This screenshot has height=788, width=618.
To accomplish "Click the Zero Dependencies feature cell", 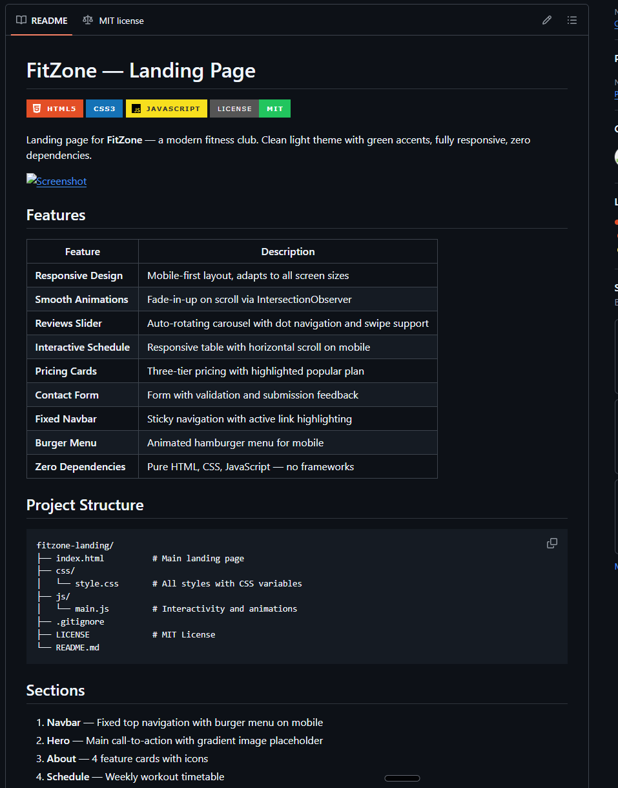I will 80,466.
